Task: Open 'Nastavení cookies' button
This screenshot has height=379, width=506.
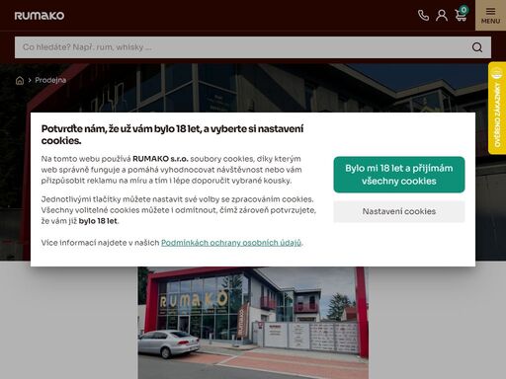Action: [x=399, y=211]
